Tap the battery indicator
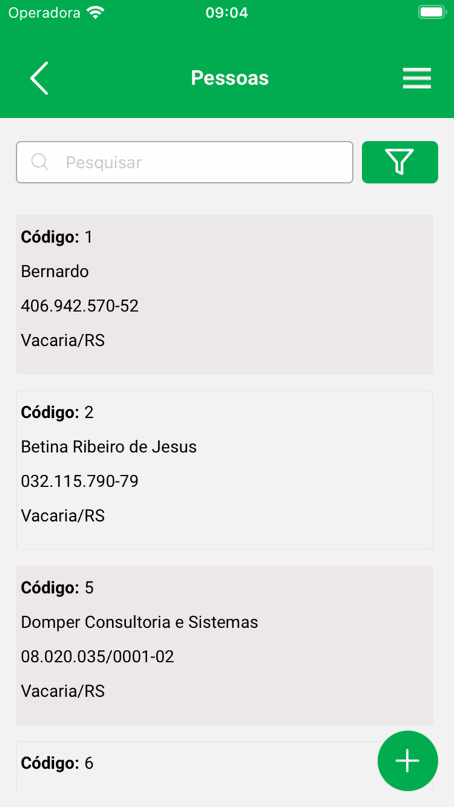Viewport: 454px width, 807px height. point(431,11)
